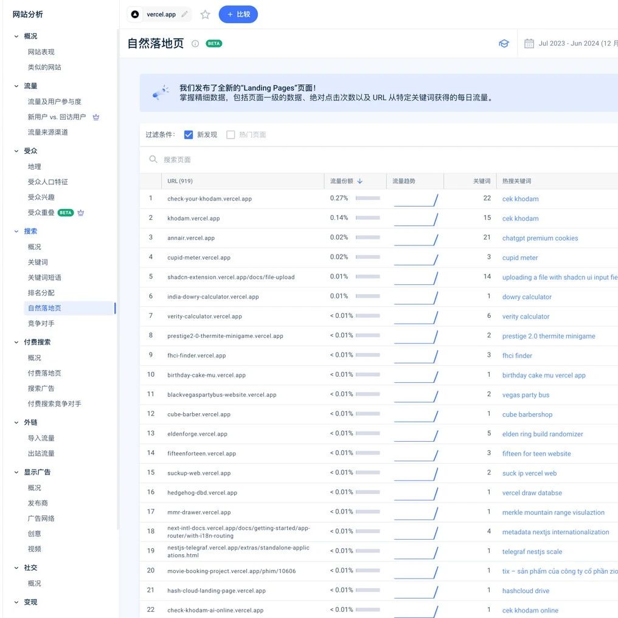Open the cek khodam keyword in row 1
Viewport: 618px width, 618px height.
pos(520,199)
